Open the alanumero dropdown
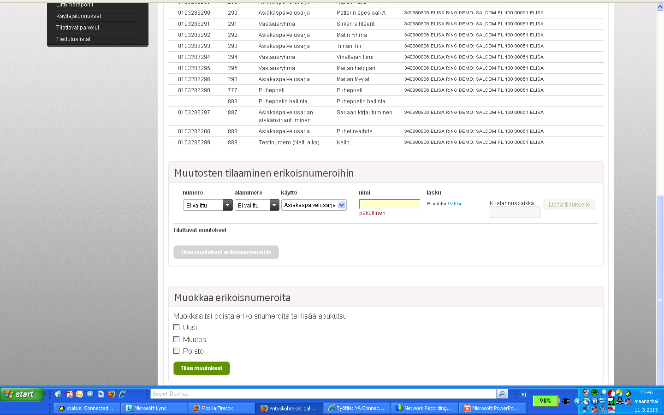This screenshot has width=664, height=415. pyautogui.click(x=257, y=205)
